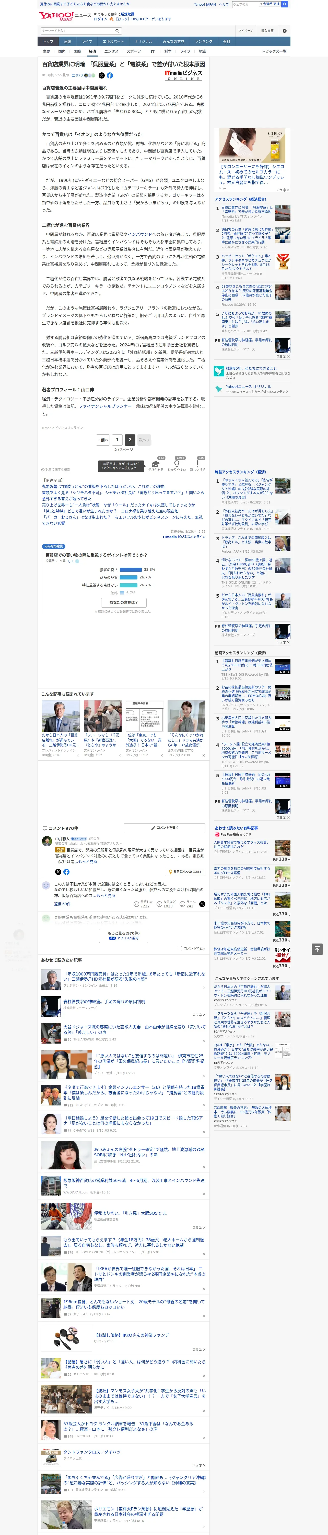Image resolution: width=328 pixels, height=1535 pixels.
Task: Click the 商品の品質 poll result bar
Action: [128, 577]
